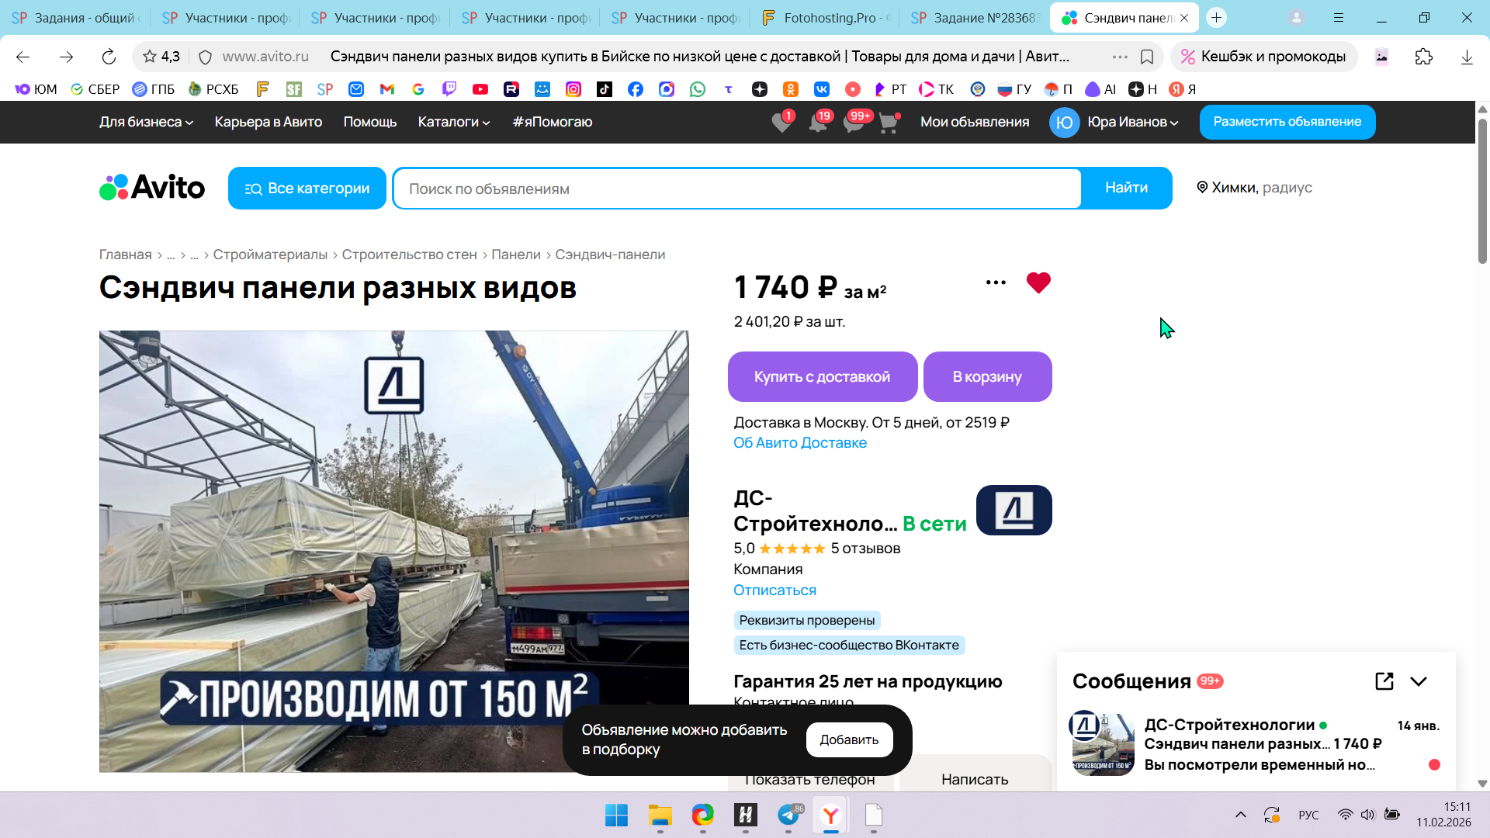Open Messages panel in new window
This screenshot has height=838, width=1490.
pyautogui.click(x=1384, y=681)
